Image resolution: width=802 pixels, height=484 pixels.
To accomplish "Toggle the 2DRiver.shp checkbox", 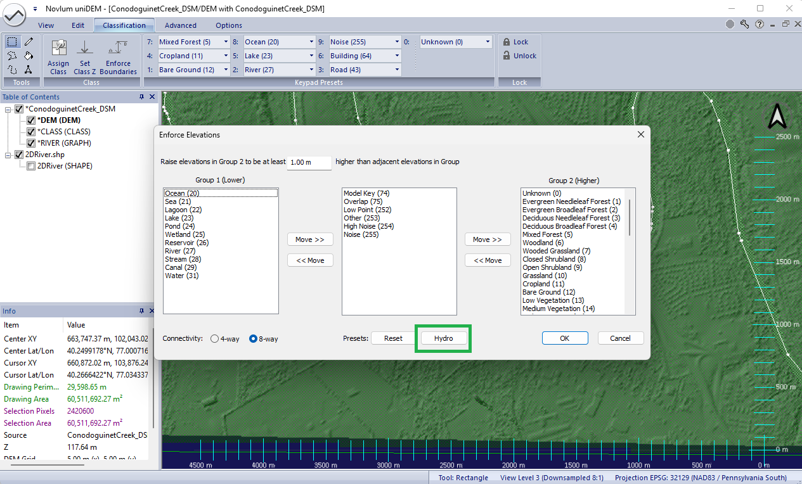I will [x=19, y=155].
